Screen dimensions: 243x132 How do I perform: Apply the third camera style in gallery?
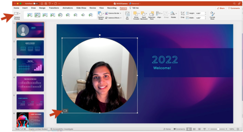tap(45, 15)
